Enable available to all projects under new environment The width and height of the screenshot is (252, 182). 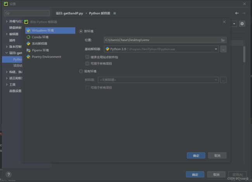[x=87, y=64]
